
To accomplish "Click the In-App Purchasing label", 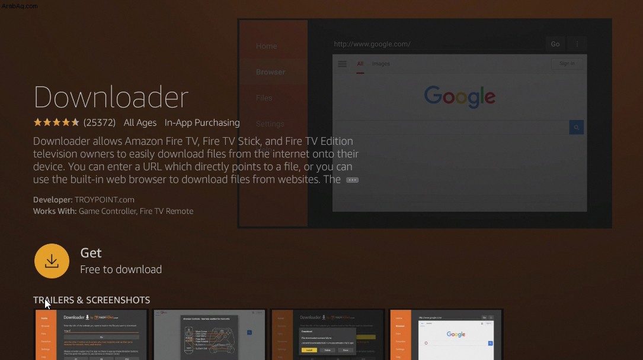I will (202, 123).
